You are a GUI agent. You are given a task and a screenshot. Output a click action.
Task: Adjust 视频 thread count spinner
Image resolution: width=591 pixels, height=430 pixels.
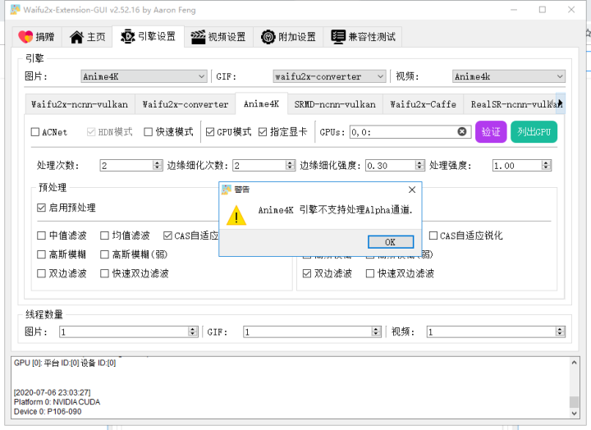click(x=560, y=332)
